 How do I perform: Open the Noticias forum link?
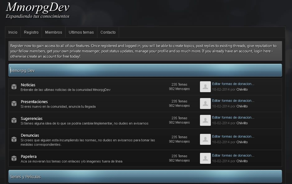tap(28, 85)
